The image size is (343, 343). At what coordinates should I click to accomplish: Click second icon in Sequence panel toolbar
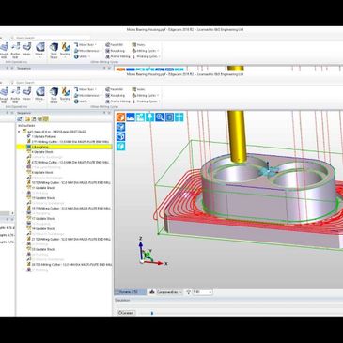point(27,119)
